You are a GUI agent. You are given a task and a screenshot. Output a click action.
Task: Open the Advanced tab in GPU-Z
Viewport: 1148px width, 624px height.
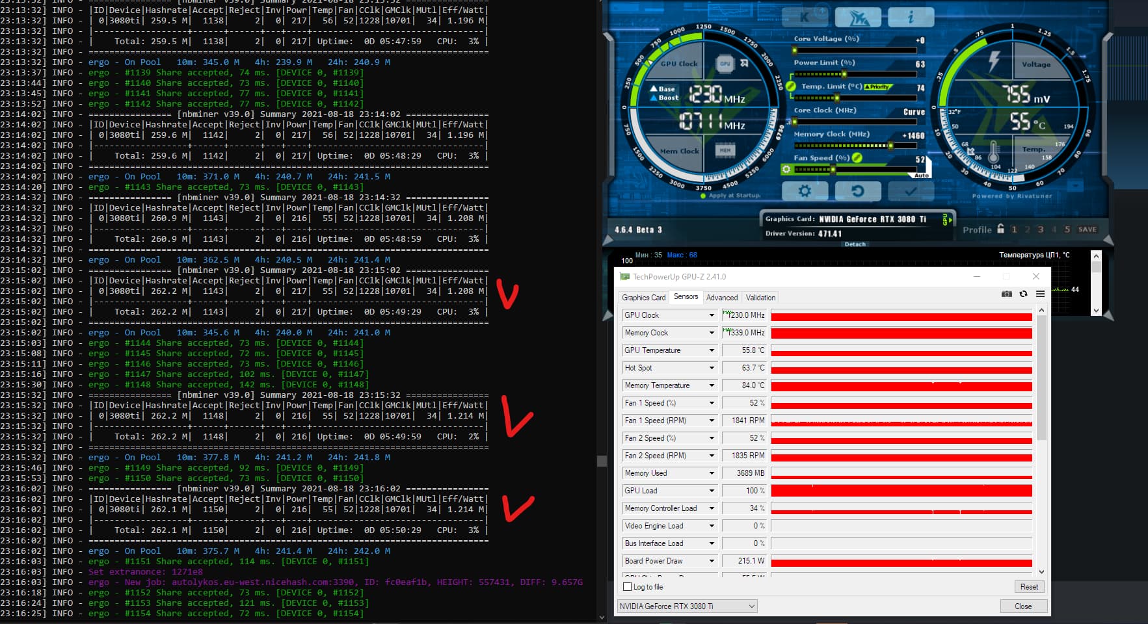coord(722,298)
